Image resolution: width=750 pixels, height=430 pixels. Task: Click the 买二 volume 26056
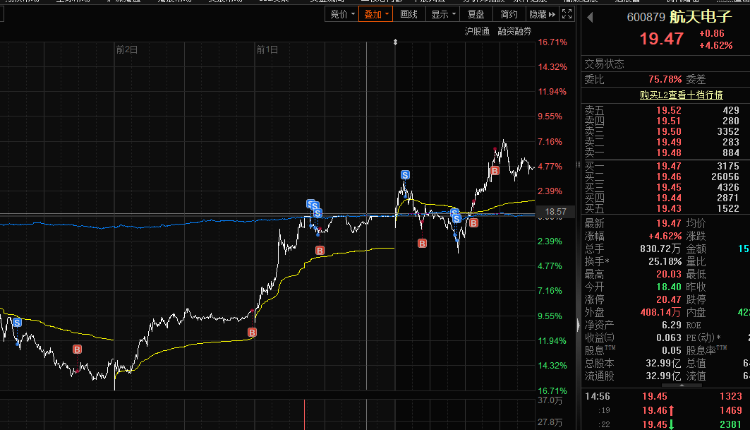coord(725,177)
